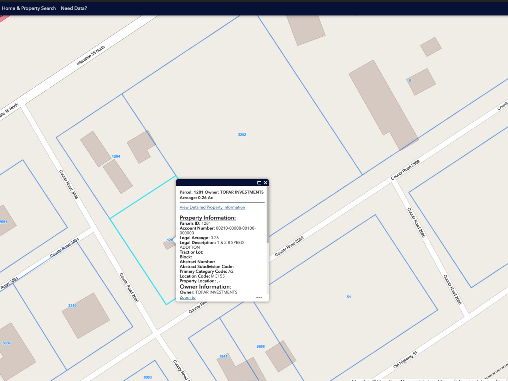Open Home & Property Search menu
Viewport: 508px width, 381px height.
pyautogui.click(x=29, y=8)
